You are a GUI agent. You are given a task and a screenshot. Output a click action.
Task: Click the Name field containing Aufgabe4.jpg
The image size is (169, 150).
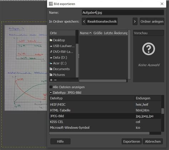point(123,12)
